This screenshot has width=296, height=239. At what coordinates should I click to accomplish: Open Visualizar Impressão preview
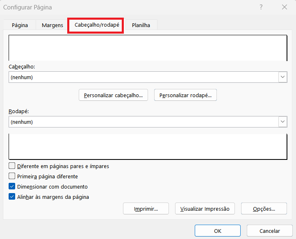click(205, 209)
